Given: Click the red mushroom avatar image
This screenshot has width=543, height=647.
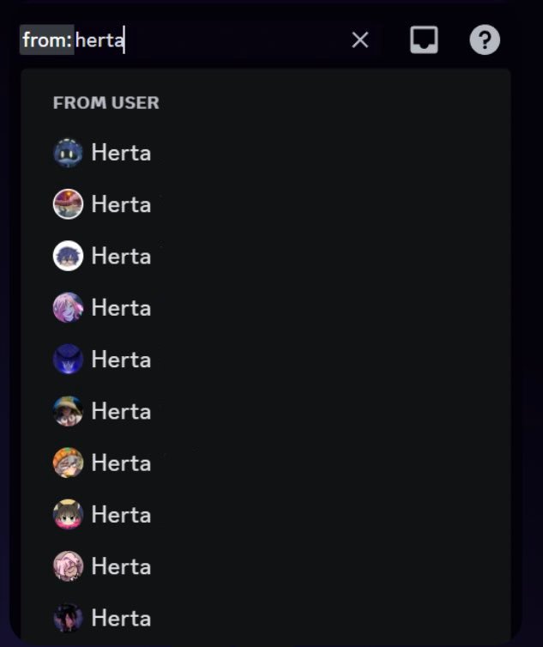Looking at the screenshot, I should [68, 204].
